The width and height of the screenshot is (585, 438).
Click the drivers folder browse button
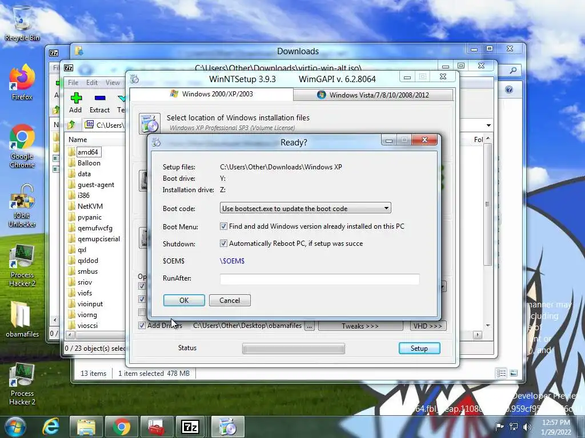click(309, 326)
